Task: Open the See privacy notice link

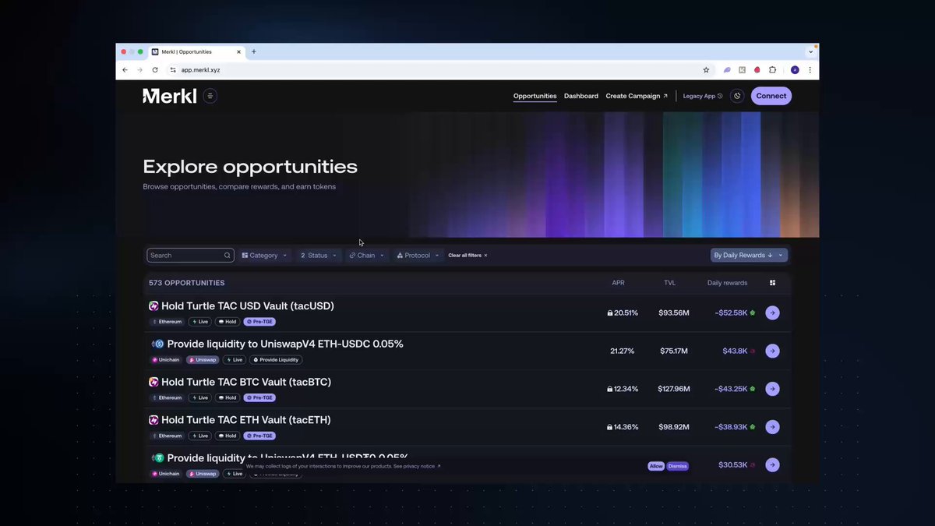Action: tap(417, 466)
